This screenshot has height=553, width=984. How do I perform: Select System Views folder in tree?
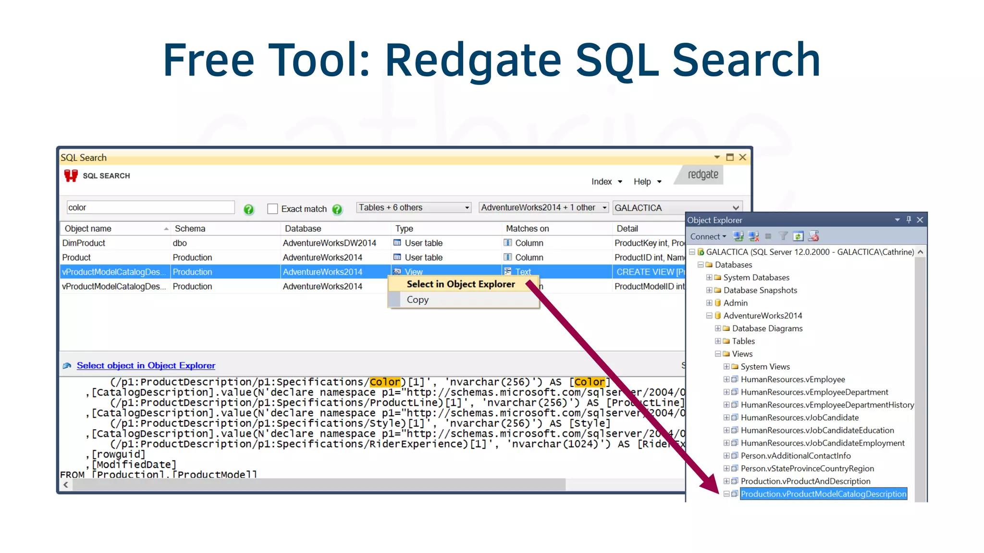point(765,367)
